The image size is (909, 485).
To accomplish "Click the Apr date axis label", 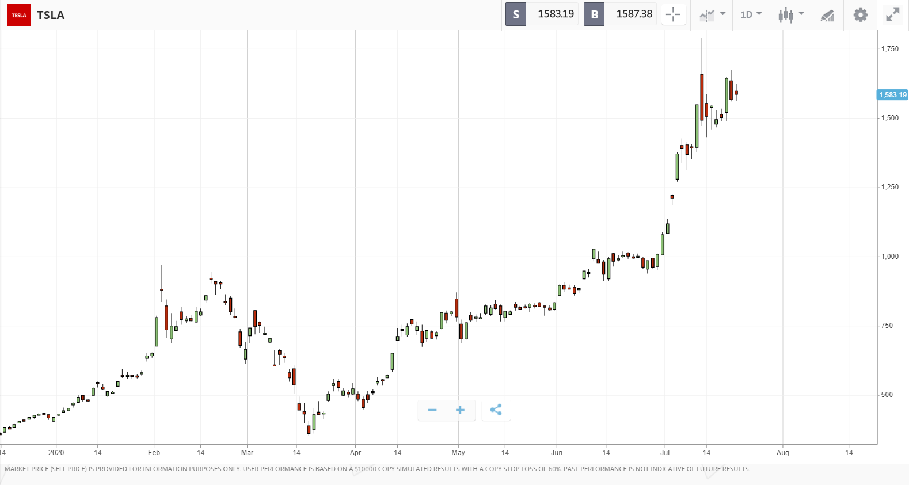I will [x=355, y=453].
